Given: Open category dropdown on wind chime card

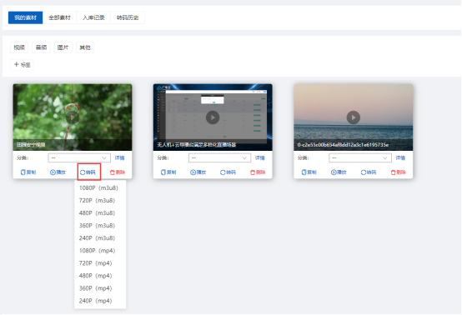Looking at the screenshot, I should coord(79,158).
